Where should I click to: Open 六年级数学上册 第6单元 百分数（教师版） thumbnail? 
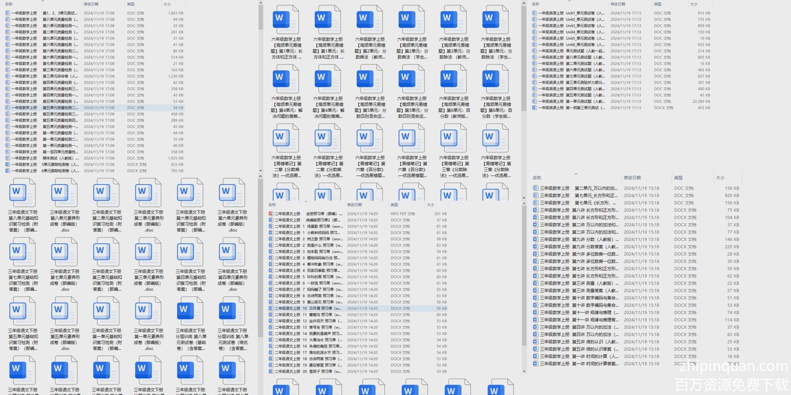point(454,79)
